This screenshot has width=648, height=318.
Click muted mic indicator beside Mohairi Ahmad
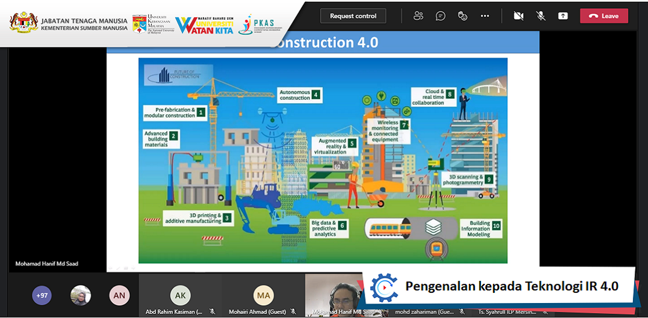[293, 312]
